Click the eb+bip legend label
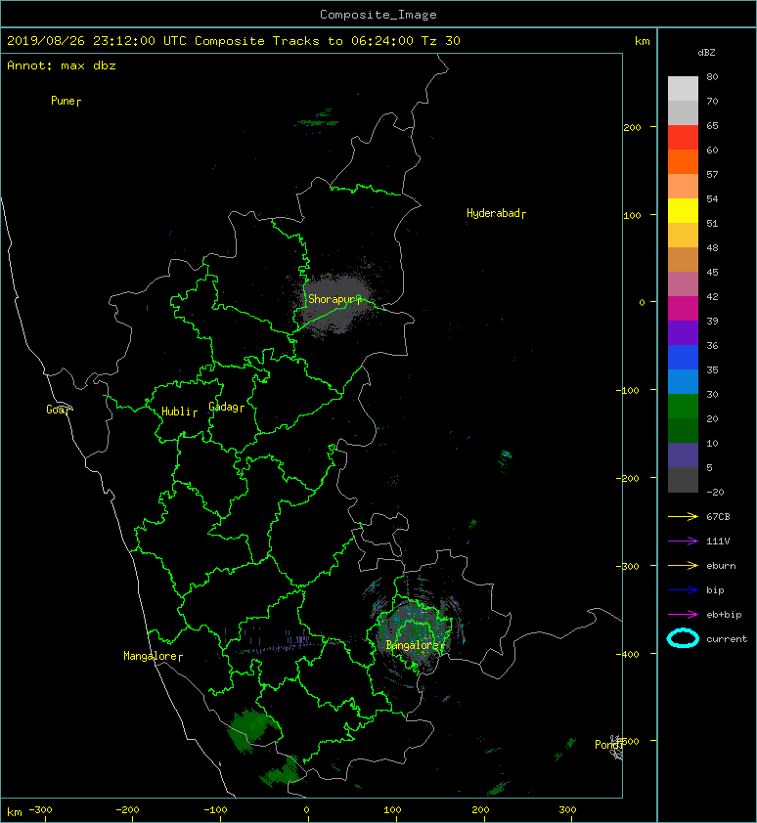Screen dimensions: 757x823 point(724,615)
